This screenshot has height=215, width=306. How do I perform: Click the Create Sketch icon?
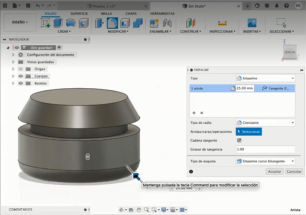click(46, 23)
